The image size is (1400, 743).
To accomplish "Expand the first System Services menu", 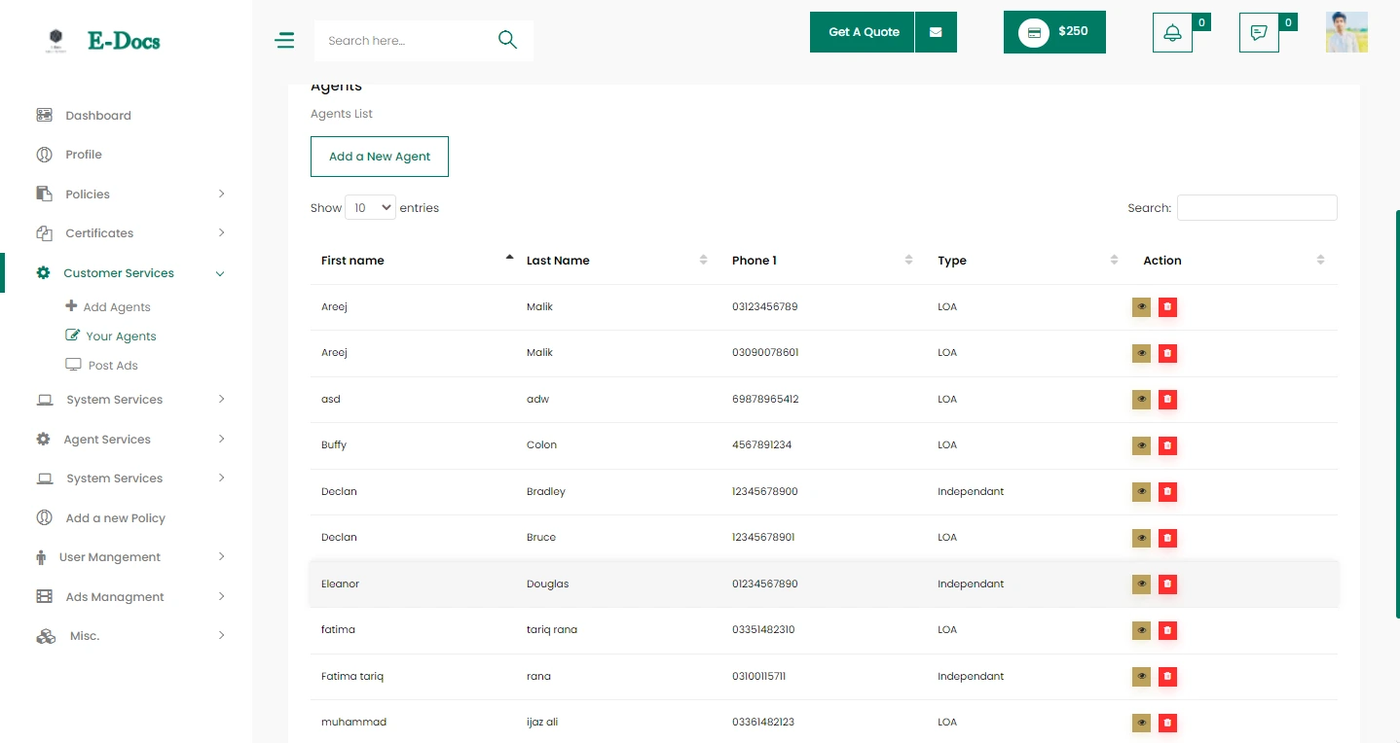I will (130, 400).
